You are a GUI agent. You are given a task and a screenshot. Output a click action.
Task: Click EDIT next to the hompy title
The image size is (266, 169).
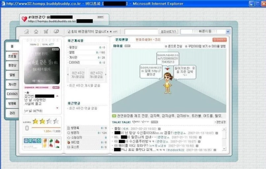pyautogui.click(x=100, y=17)
